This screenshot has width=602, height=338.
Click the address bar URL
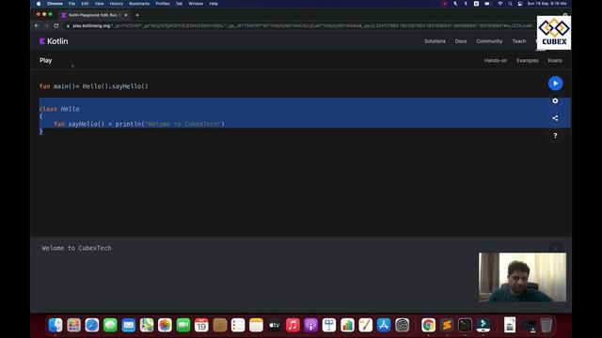pos(299,25)
